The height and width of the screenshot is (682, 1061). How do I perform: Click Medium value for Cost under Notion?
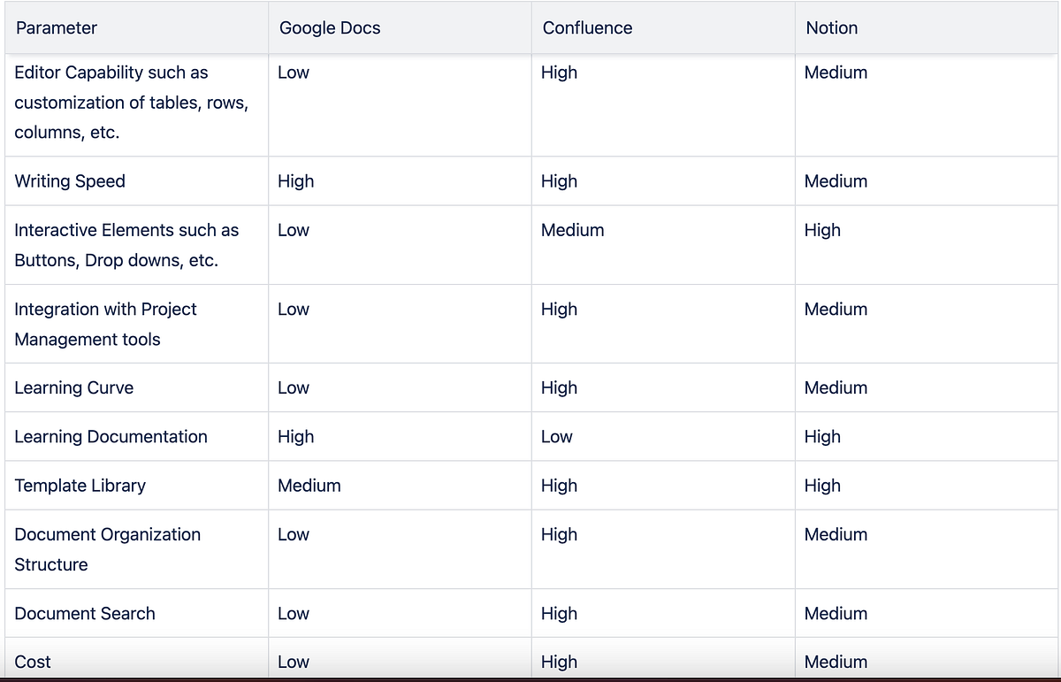836,663
